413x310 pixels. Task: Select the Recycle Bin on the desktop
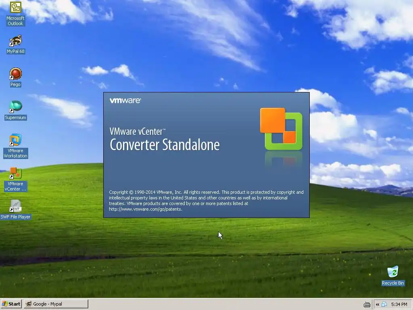click(393, 276)
